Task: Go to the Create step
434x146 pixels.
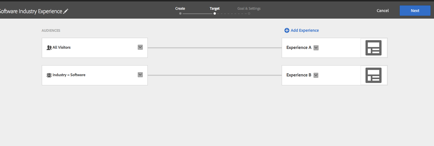Action: pyautogui.click(x=180, y=9)
